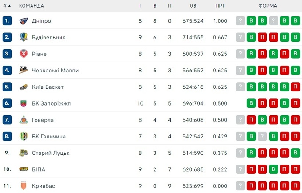This screenshot has height=193, width=302.
Task: Click the Старий Луцьк team logo
Action: click(x=24, y=153)
